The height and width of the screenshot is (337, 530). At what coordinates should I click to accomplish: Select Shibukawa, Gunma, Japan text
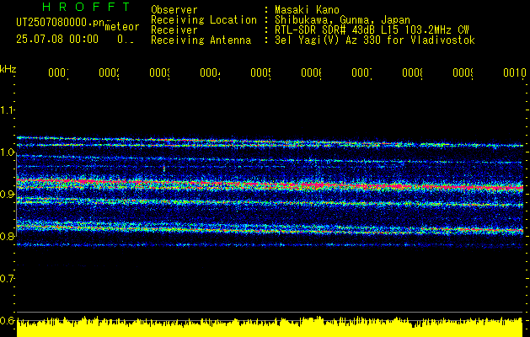click(342, 20)
